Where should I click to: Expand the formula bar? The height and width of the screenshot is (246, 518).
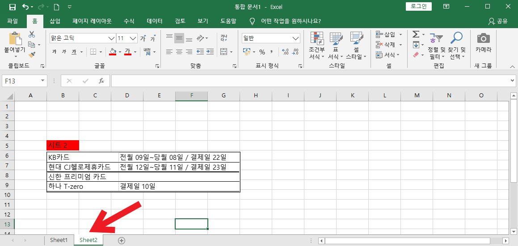tap(512, 80)
